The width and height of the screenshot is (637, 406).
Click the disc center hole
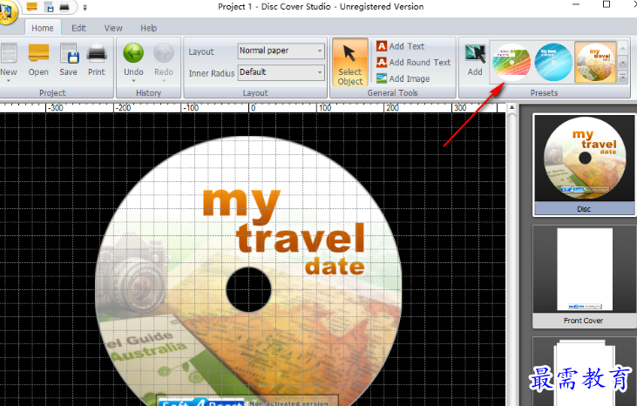pos(248,289)
